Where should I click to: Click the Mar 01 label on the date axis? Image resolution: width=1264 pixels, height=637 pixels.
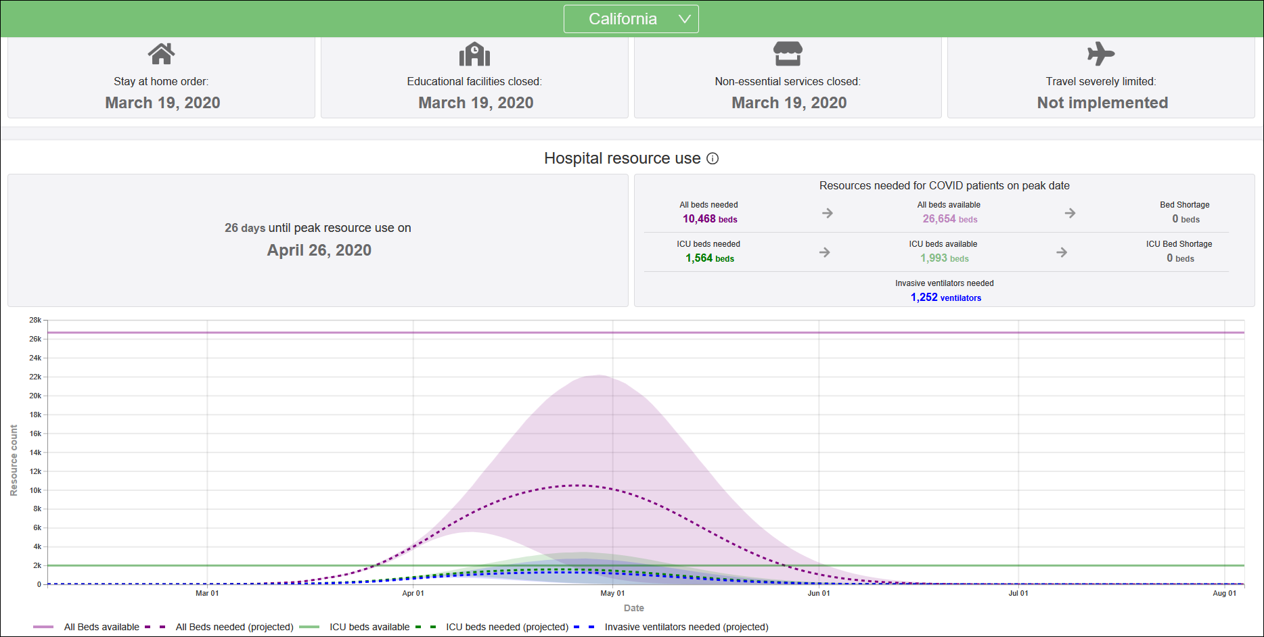pos(207,593)
